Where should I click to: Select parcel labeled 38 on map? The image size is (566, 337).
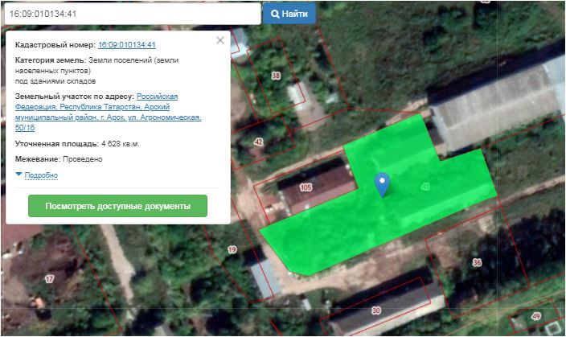[x=277, y=76]
